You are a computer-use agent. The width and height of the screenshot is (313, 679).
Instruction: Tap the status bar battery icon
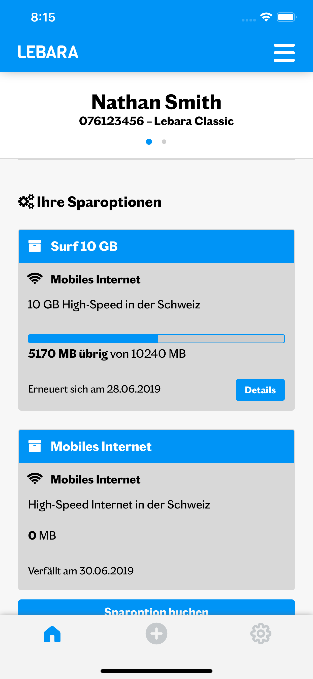tap(286, 17)
